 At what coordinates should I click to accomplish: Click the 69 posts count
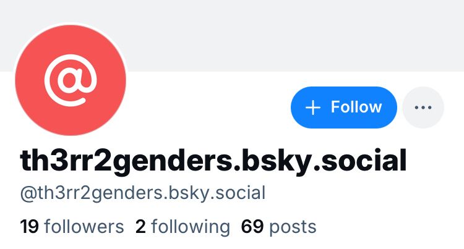279,227
